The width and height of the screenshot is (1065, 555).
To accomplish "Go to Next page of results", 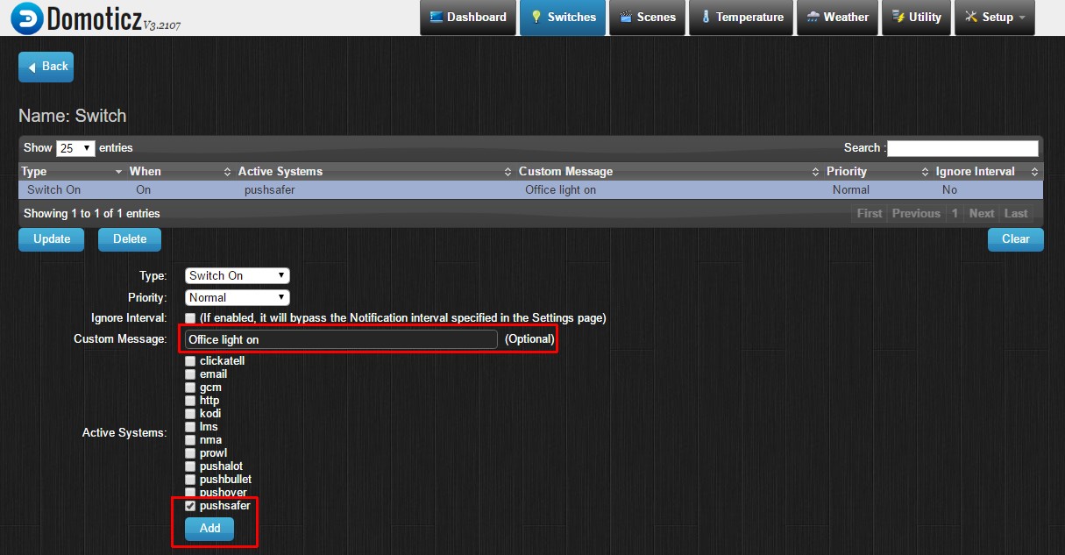I will pyautogui.click(x=982, y=213).
